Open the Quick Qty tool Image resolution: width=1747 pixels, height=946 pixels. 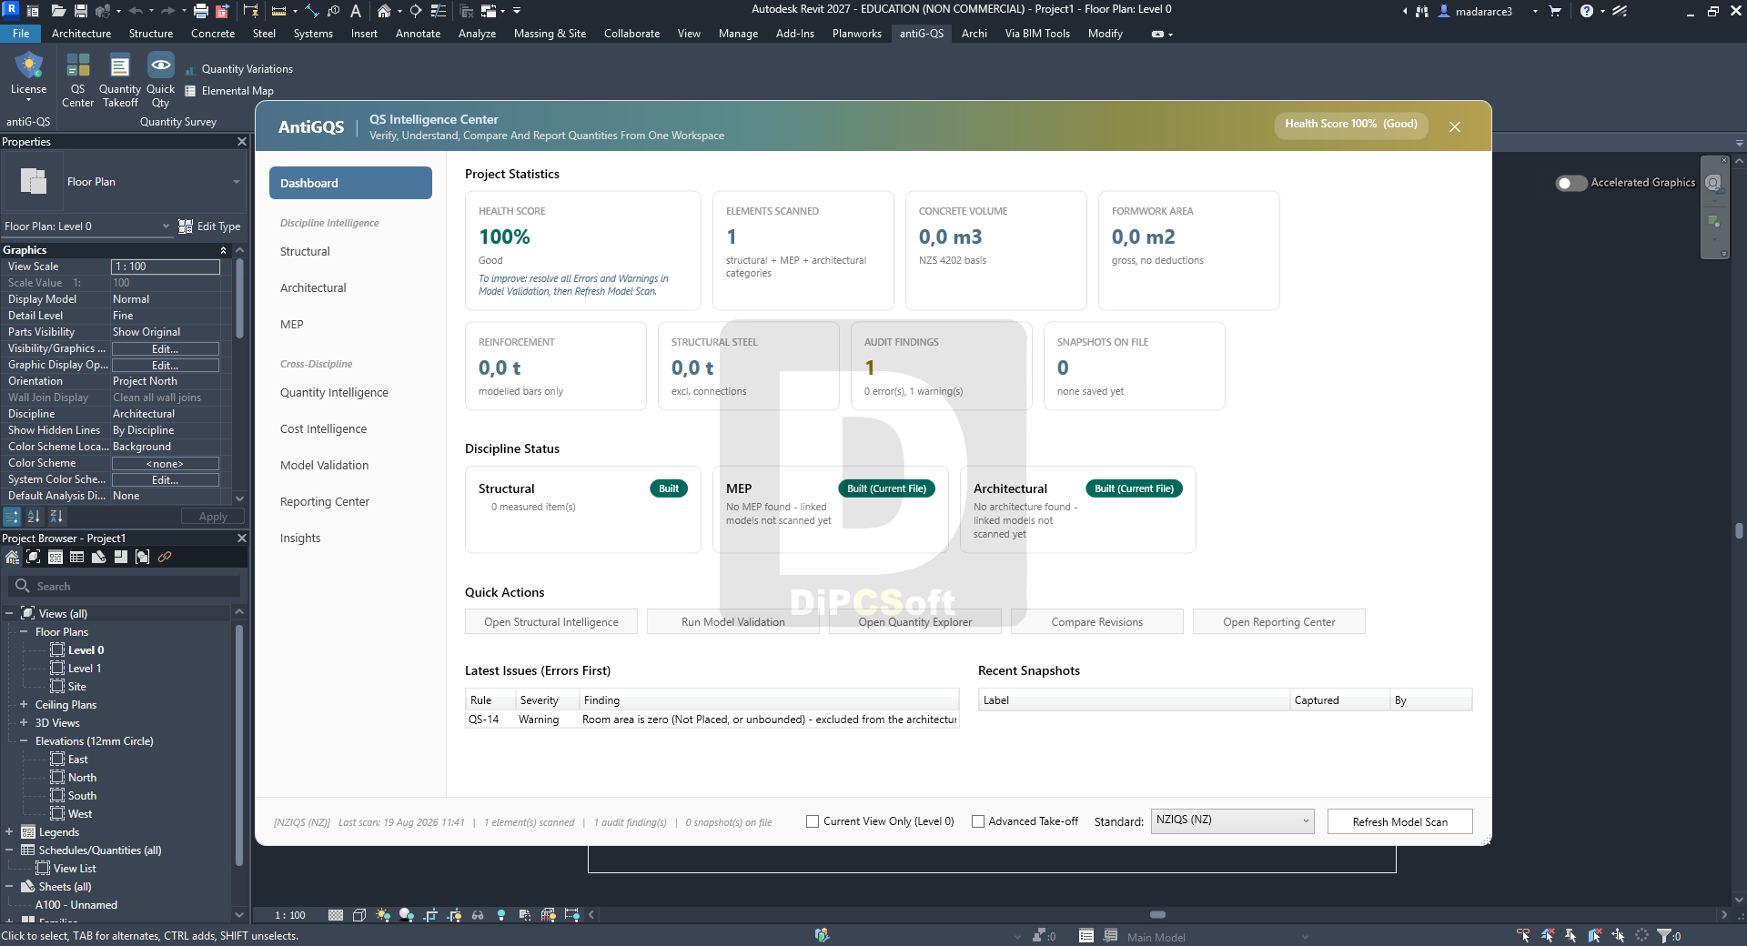160,80
